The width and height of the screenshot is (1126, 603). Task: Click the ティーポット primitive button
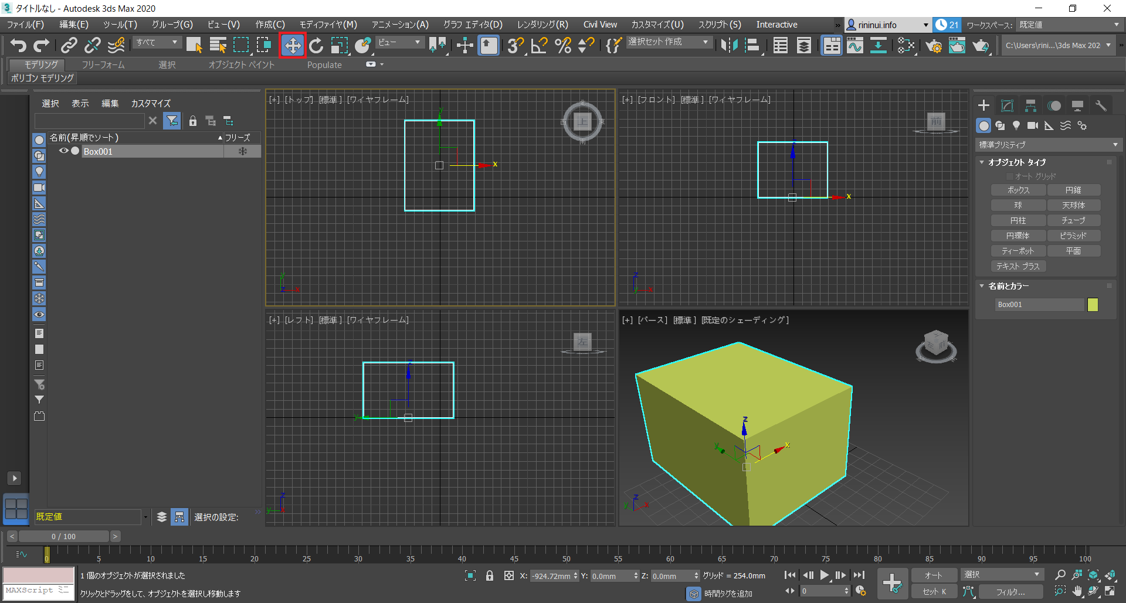tap(1018, 251)
